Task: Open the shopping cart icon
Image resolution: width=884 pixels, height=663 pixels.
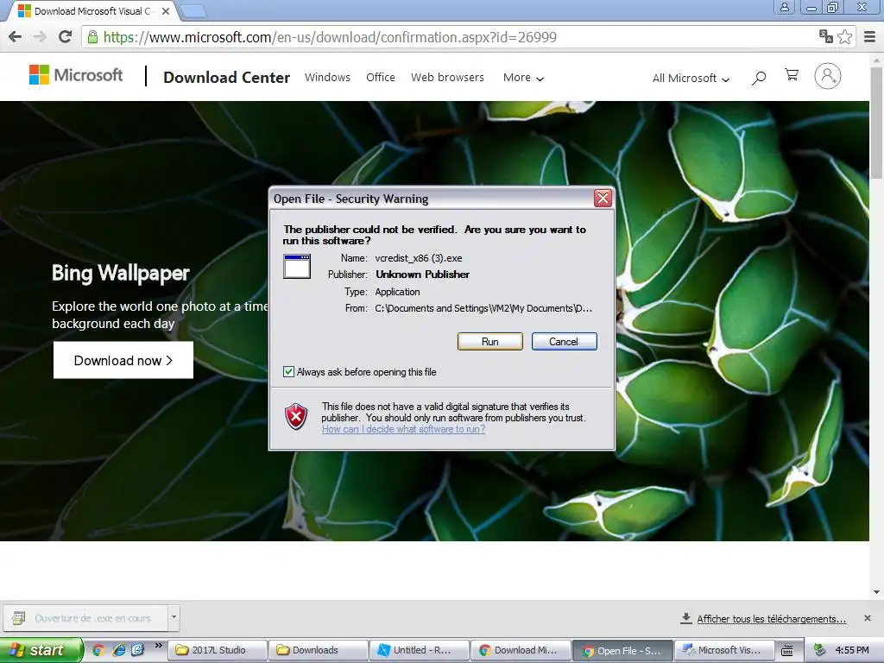Action: pyautogui.click(x=792, y=75)
